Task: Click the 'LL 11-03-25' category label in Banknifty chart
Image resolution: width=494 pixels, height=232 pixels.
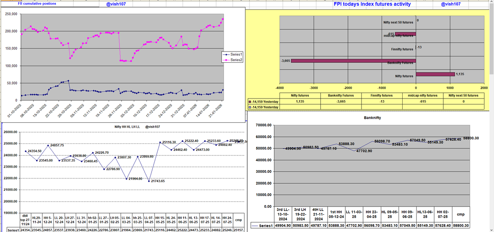Action: click(354, 214)
